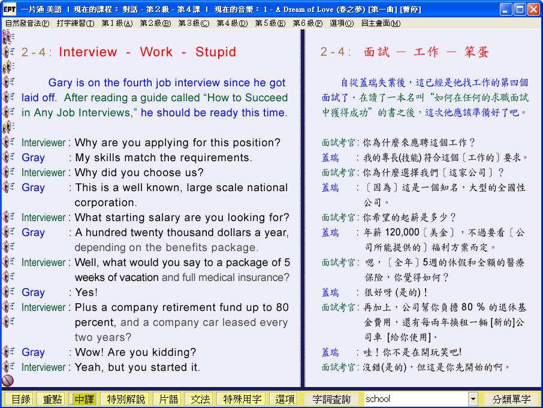
Task: Click speaker icon beside 'My skills match' line
Action: click(8, 157)
